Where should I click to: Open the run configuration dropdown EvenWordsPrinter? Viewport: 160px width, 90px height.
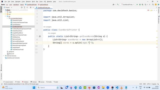pos(127,4)
